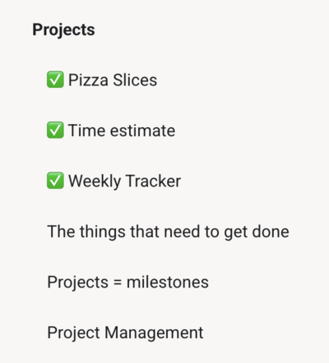Collapse the Projects sidebar group
This screenshot has width=329, height=363.
pos(63,30)
